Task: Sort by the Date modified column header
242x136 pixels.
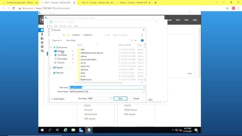Action: [x=125, y=45]
